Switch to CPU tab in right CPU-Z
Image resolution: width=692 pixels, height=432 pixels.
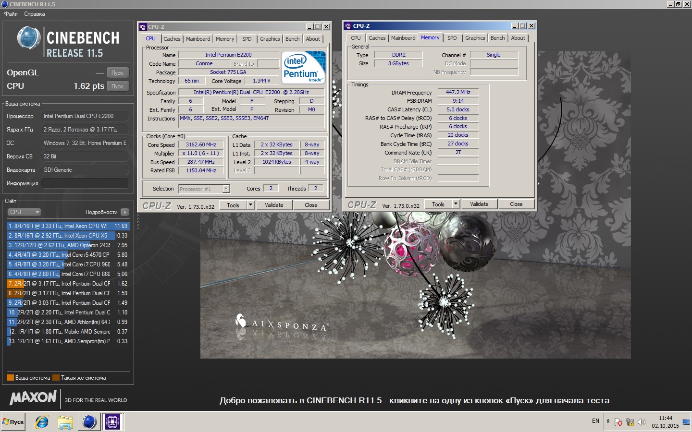[356, 38]
